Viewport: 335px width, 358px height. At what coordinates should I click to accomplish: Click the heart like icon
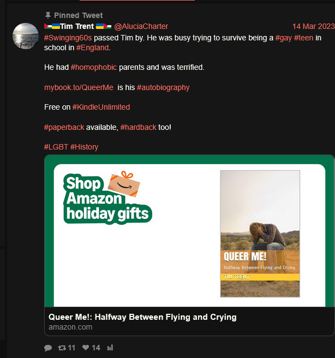86,348
